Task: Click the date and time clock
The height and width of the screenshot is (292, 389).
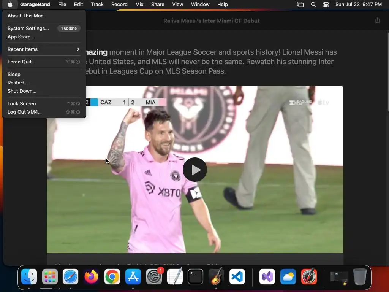Action: [359, 5]
